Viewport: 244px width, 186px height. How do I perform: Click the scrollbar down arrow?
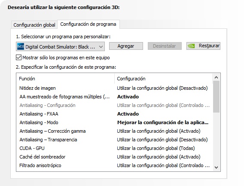216,168
